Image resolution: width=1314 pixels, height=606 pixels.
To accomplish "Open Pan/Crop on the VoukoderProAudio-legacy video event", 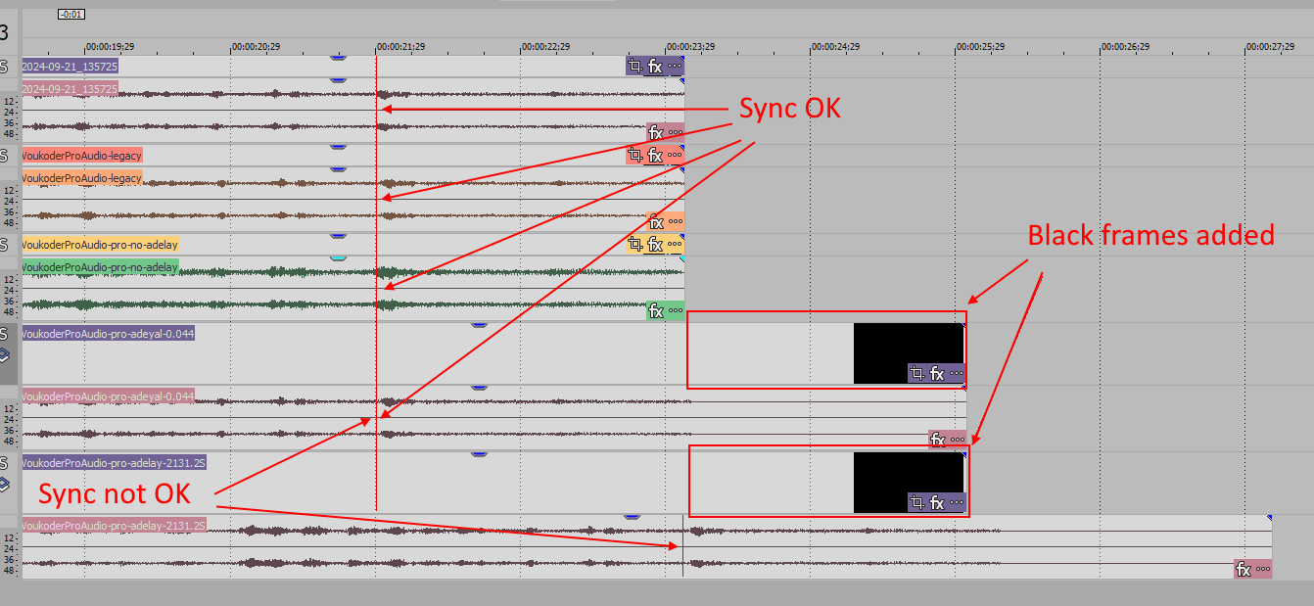I will [635, 155].
